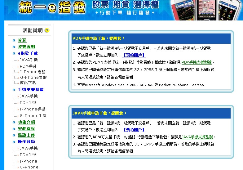The height and width of the screenshot is (170, 243).
Task: Open G-Phone手機 supported models item
Action: [x=33, y=115]
